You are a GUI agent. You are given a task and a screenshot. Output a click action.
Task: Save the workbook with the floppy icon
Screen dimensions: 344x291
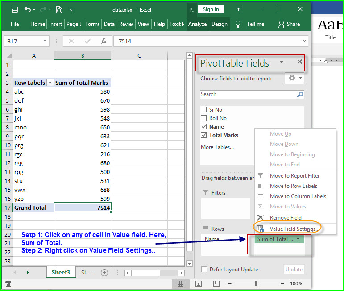coord(14,10)
